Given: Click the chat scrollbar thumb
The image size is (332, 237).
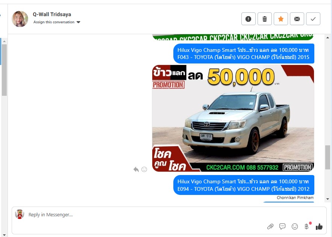Looking at the screenshot, I should click(x=327, y=157).
